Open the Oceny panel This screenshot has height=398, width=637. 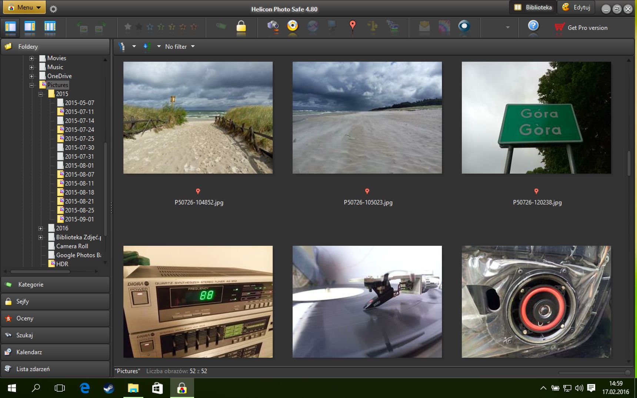[x=55, y=318]
